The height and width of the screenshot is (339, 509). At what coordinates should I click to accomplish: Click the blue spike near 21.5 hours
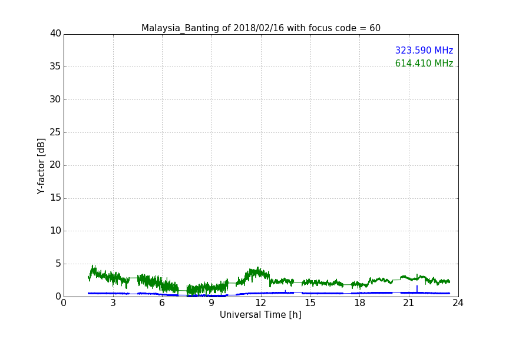coord(417,288)
